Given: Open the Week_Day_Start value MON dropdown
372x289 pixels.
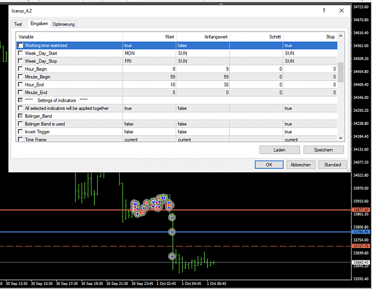Looking at the screenshot, I should [149, 53].
